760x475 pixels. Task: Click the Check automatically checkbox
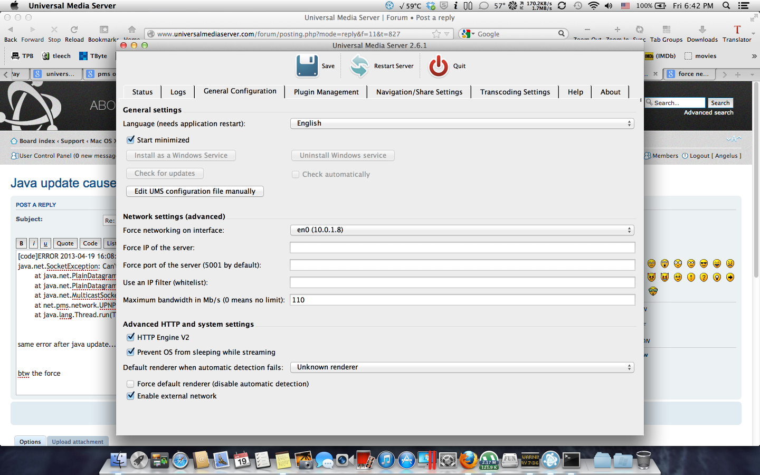296,174
